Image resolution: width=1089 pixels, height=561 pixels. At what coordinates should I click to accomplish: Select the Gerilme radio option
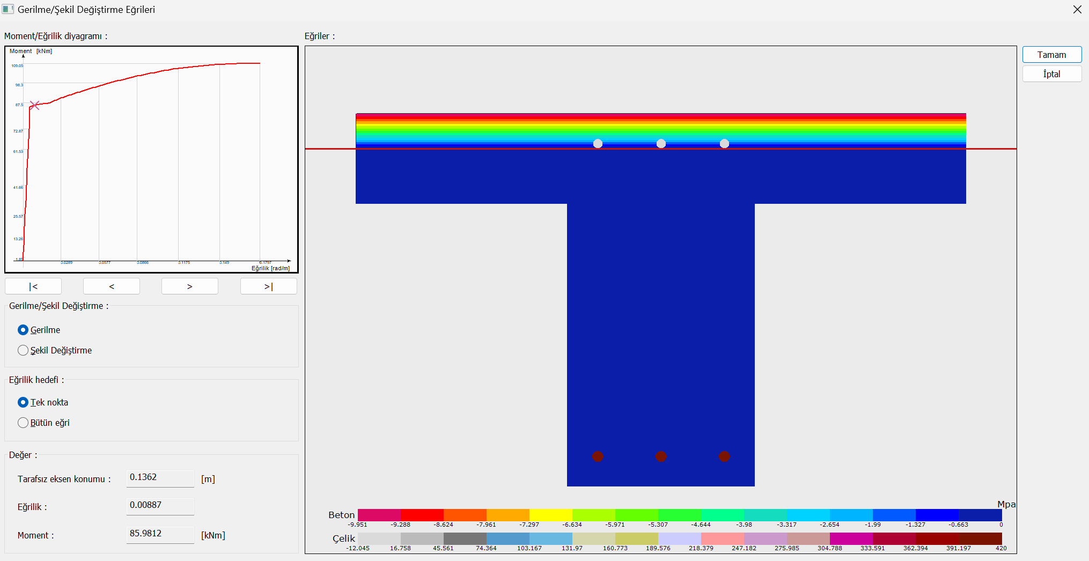tap(23, 330)
